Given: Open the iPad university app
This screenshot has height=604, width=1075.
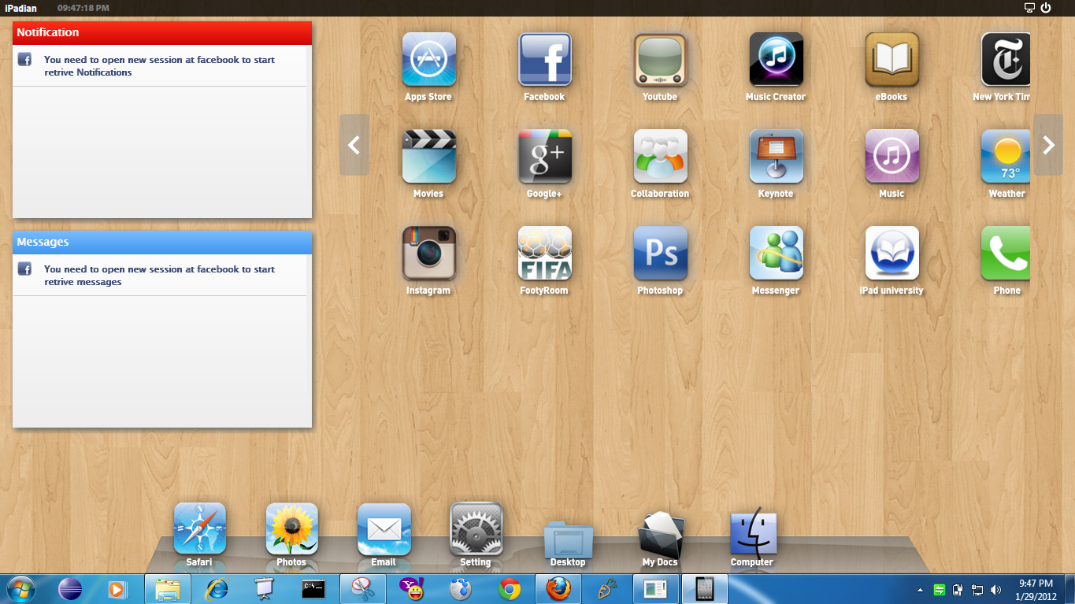Looking at the screenshot, I should click(892, 253).
